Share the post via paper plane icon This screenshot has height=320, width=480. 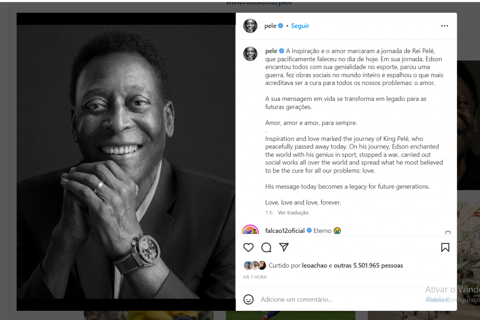click(x=284, y=247)
